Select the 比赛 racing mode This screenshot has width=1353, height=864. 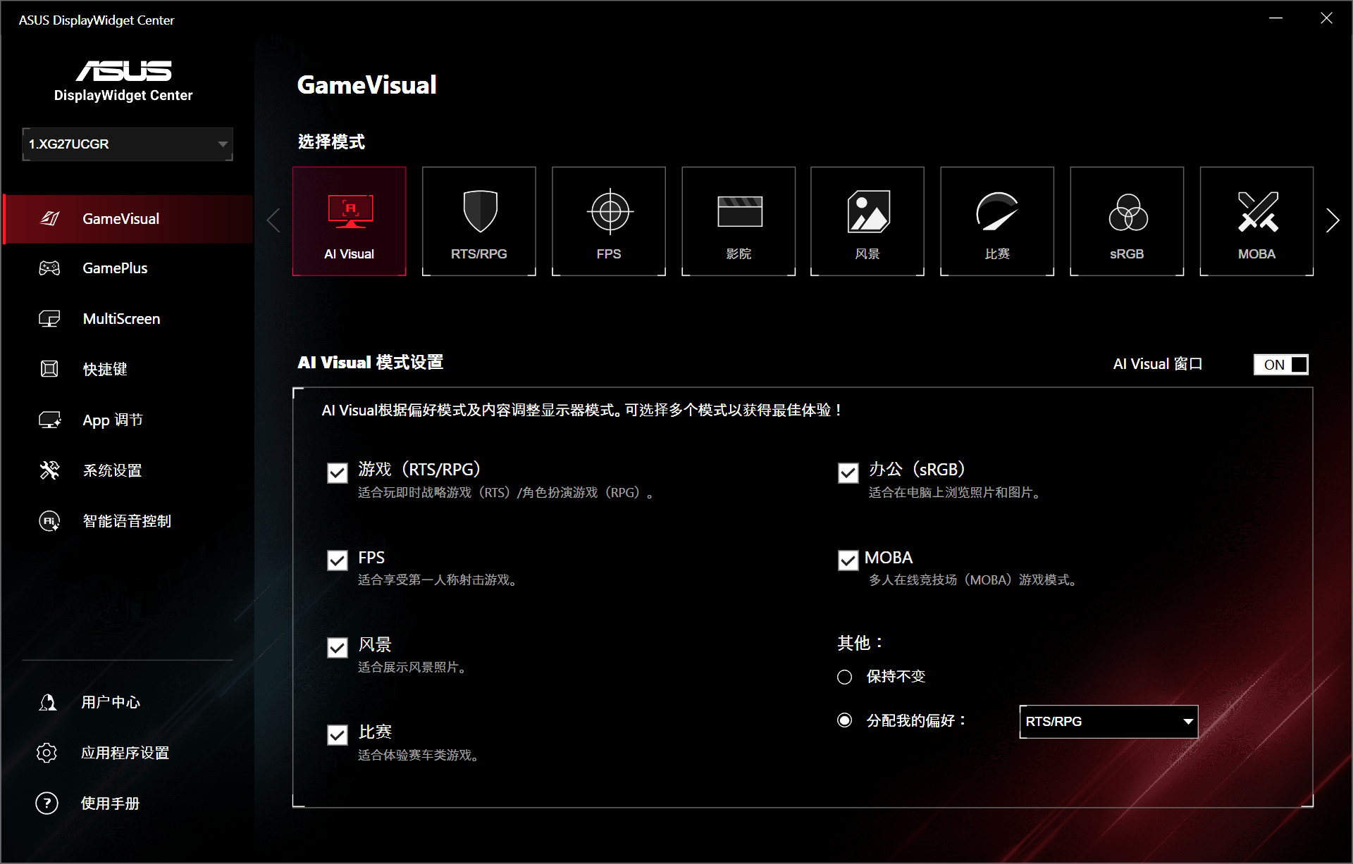tap(996, 220)
